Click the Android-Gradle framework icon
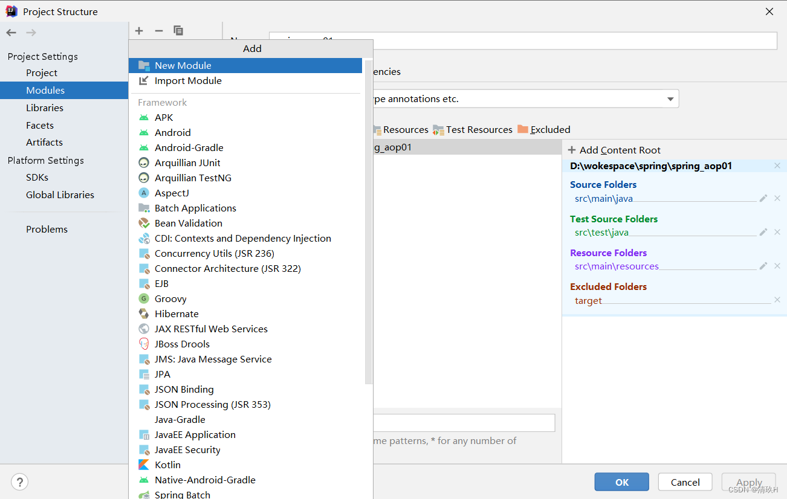Image resolution: width=787 pixels, height=499 pixels. coord(144,147)
